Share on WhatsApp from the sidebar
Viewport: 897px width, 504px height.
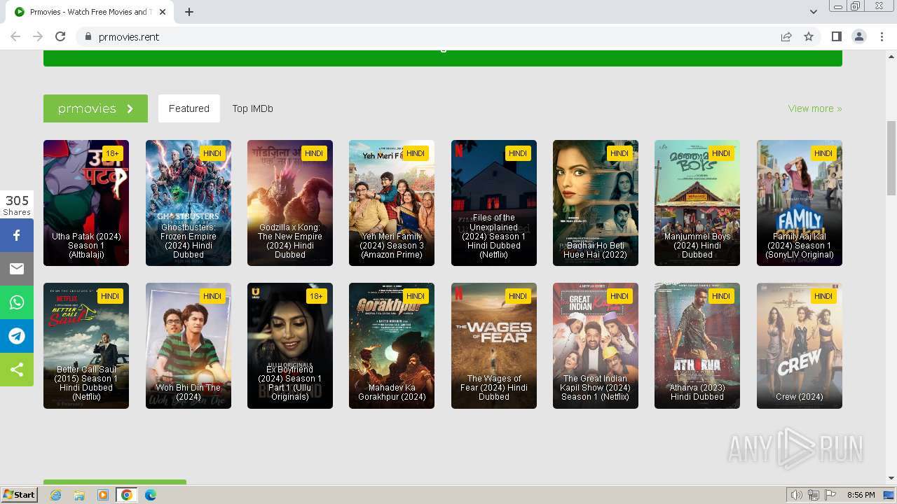click(17, 302)
